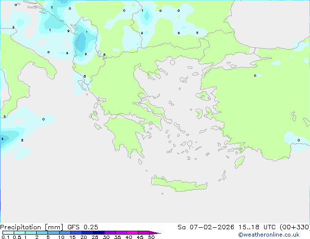Pick the 45–50 mm legend color swatch
The width and height of the screenshot is (310, 239).
click(144, 233)
